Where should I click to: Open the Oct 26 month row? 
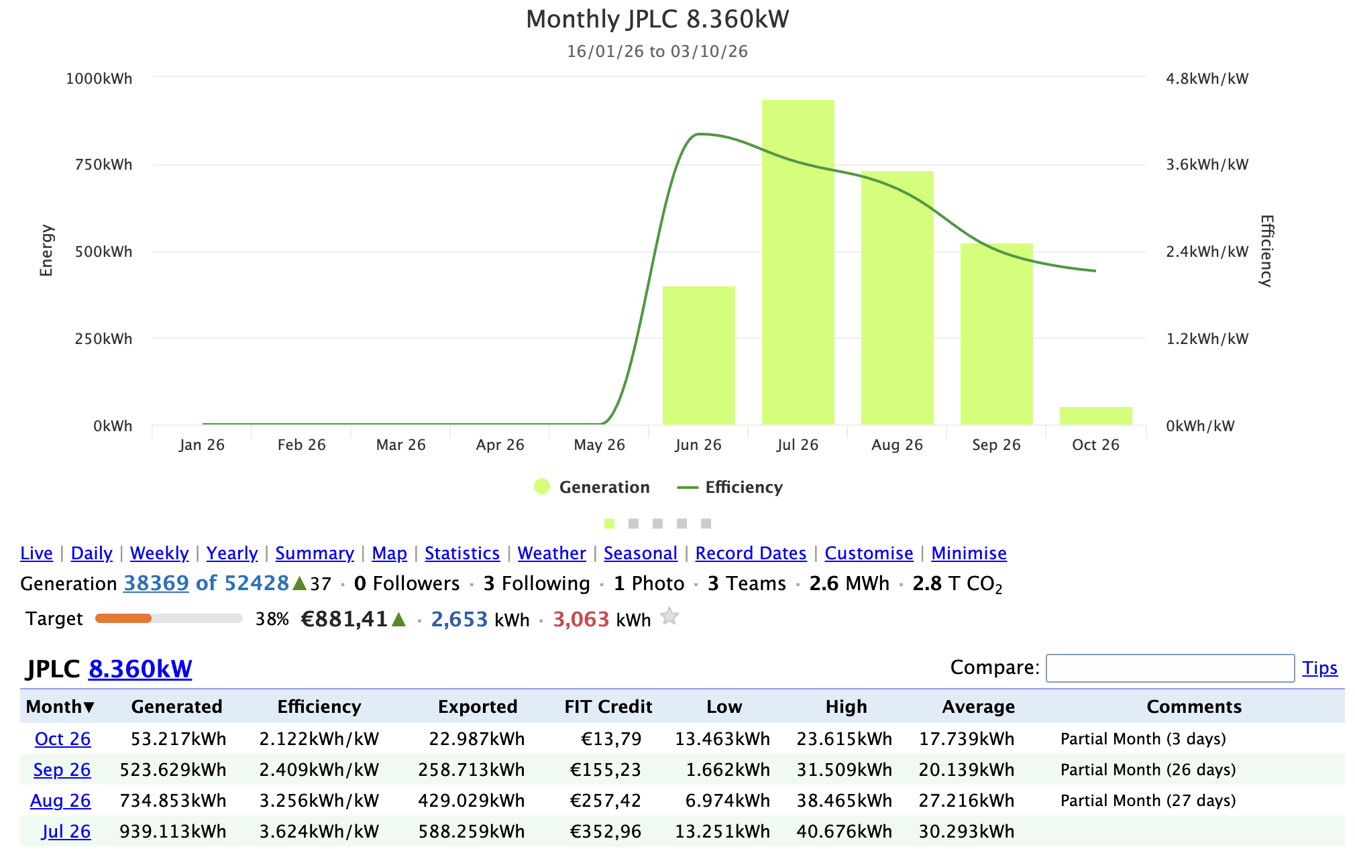point(62,738)
